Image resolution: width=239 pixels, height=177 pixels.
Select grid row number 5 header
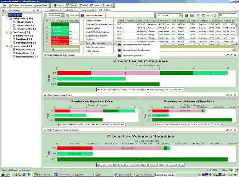click(47, 38)
